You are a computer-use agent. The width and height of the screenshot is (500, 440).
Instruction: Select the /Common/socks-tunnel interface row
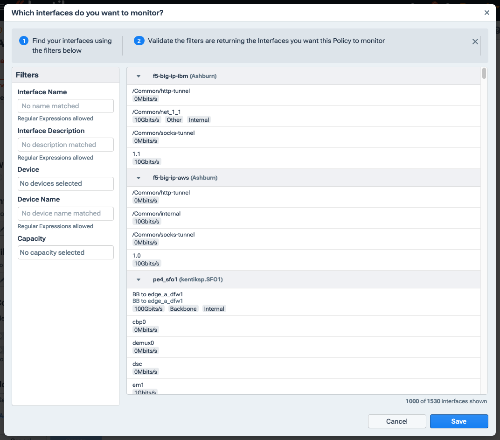[x=303, y=137]
